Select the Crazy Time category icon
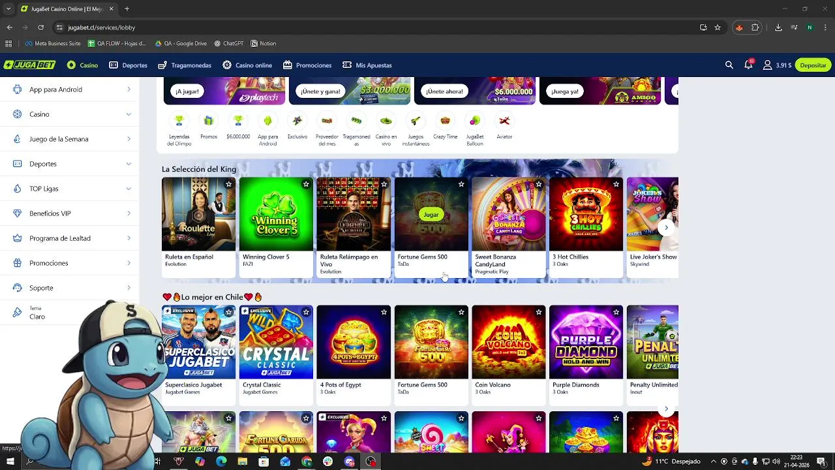 [x=446, y=121]
